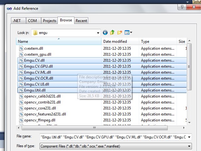Click the Emgu.CV.dll file icon

tap(21, 60)
